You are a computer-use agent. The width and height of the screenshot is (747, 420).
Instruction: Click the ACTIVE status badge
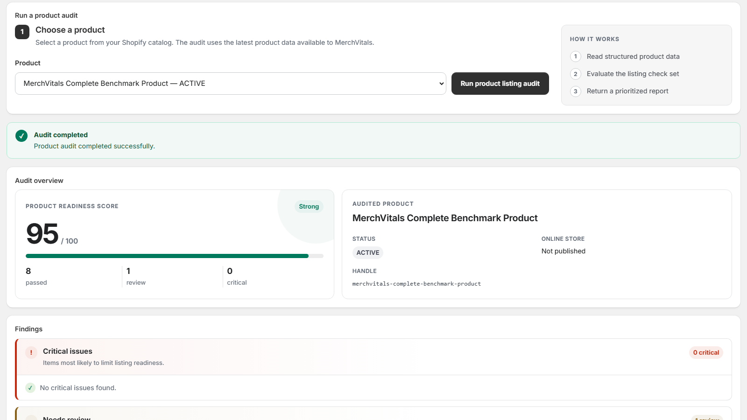[x=368, y=252]
